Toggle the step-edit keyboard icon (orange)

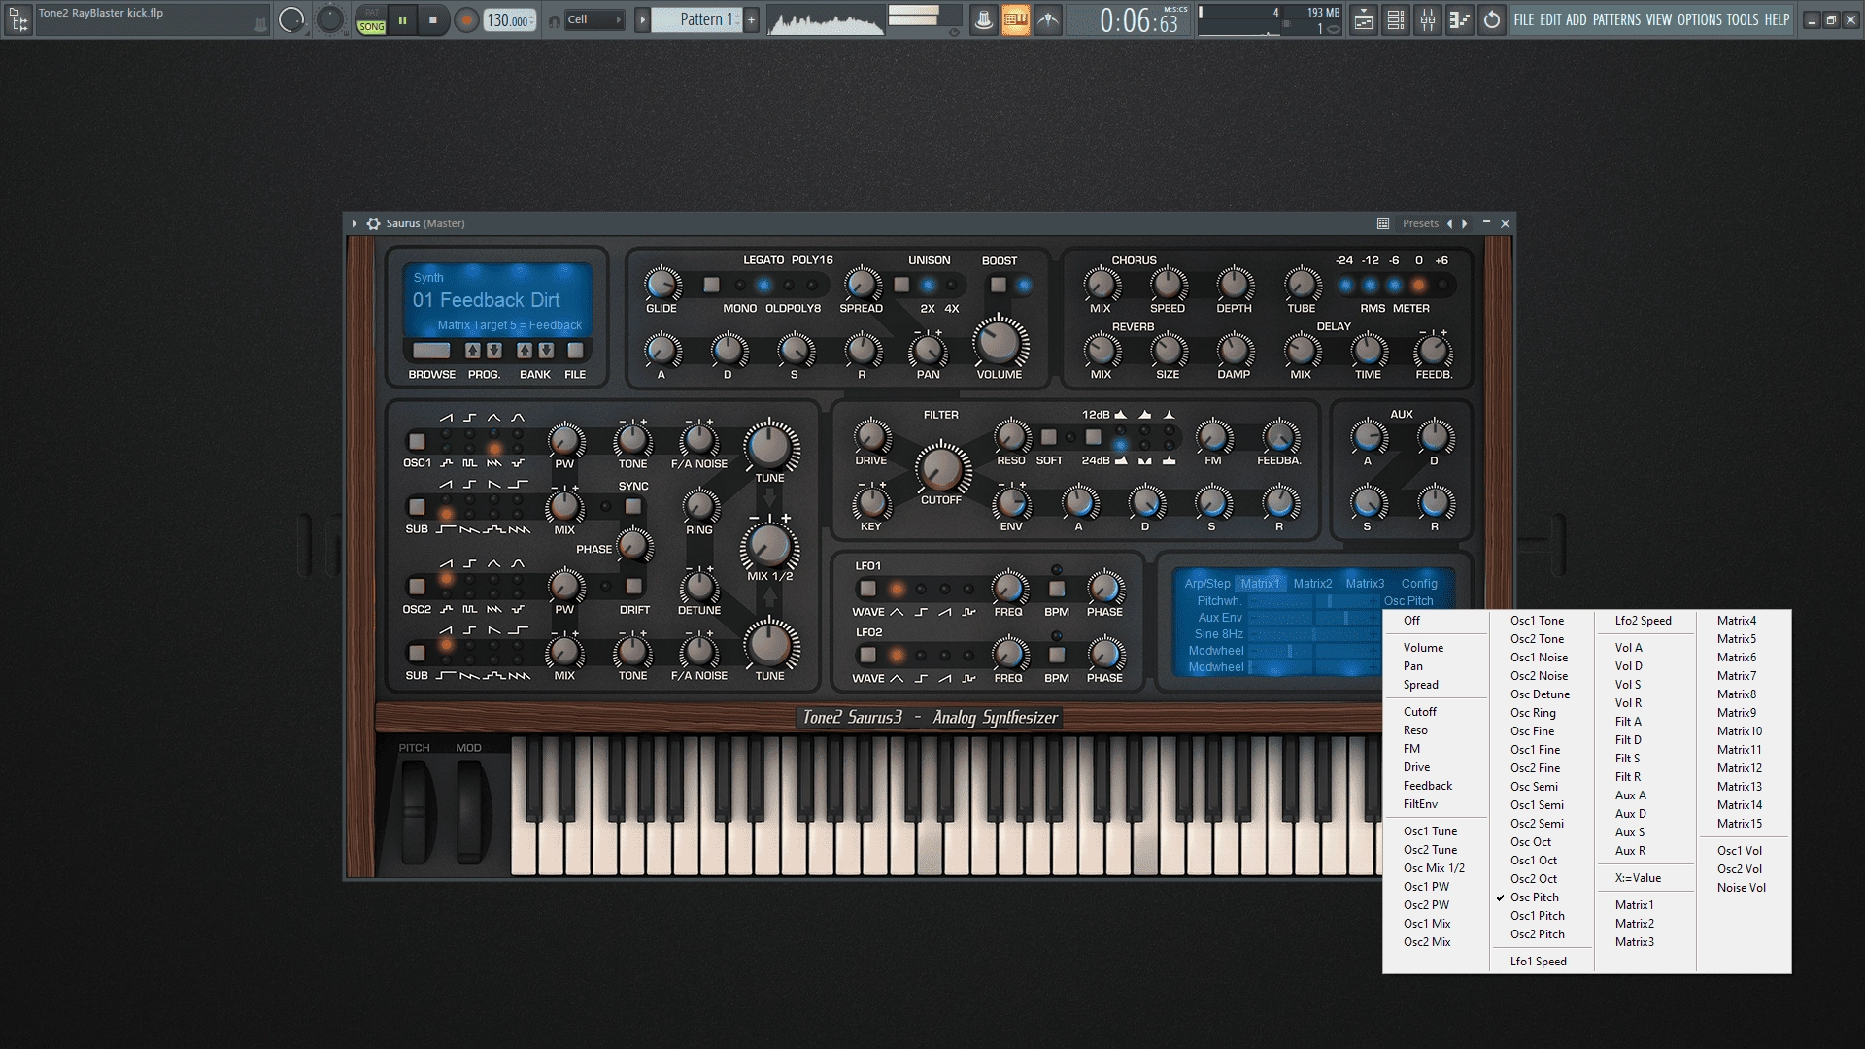tap(1015, 19)
